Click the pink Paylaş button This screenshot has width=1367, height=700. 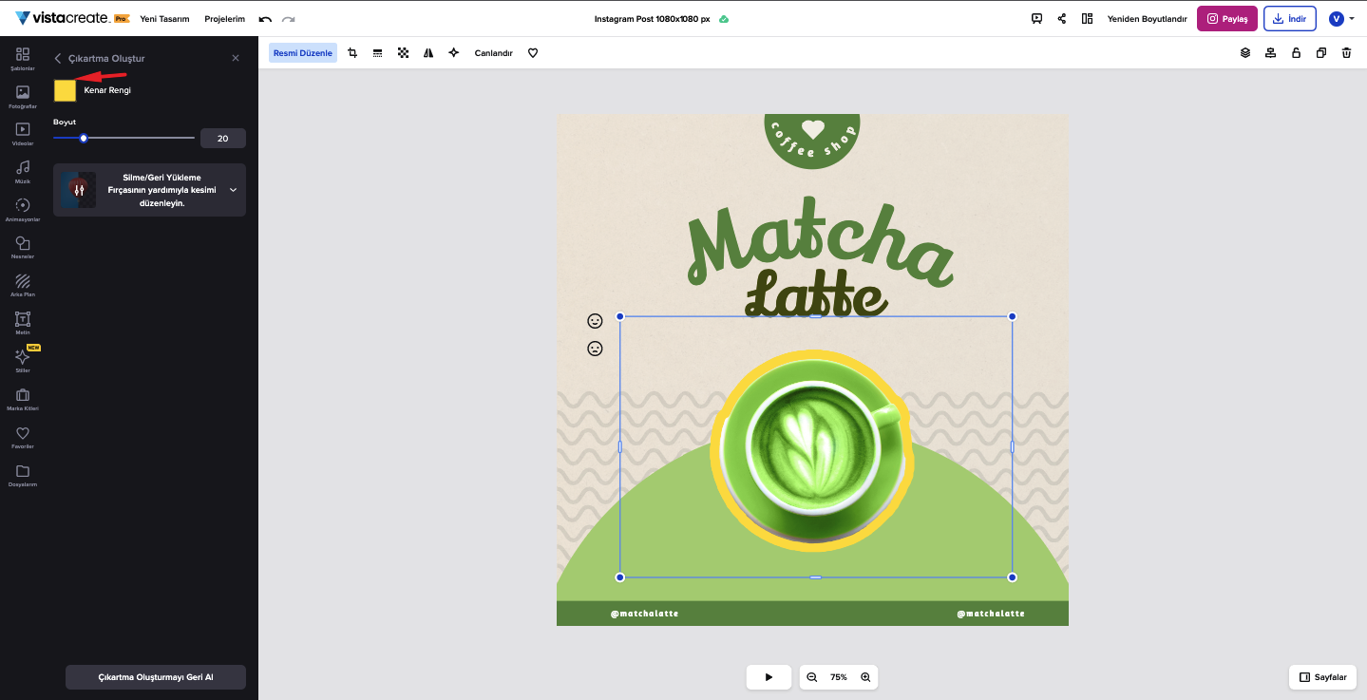[x=1227, y=19]
